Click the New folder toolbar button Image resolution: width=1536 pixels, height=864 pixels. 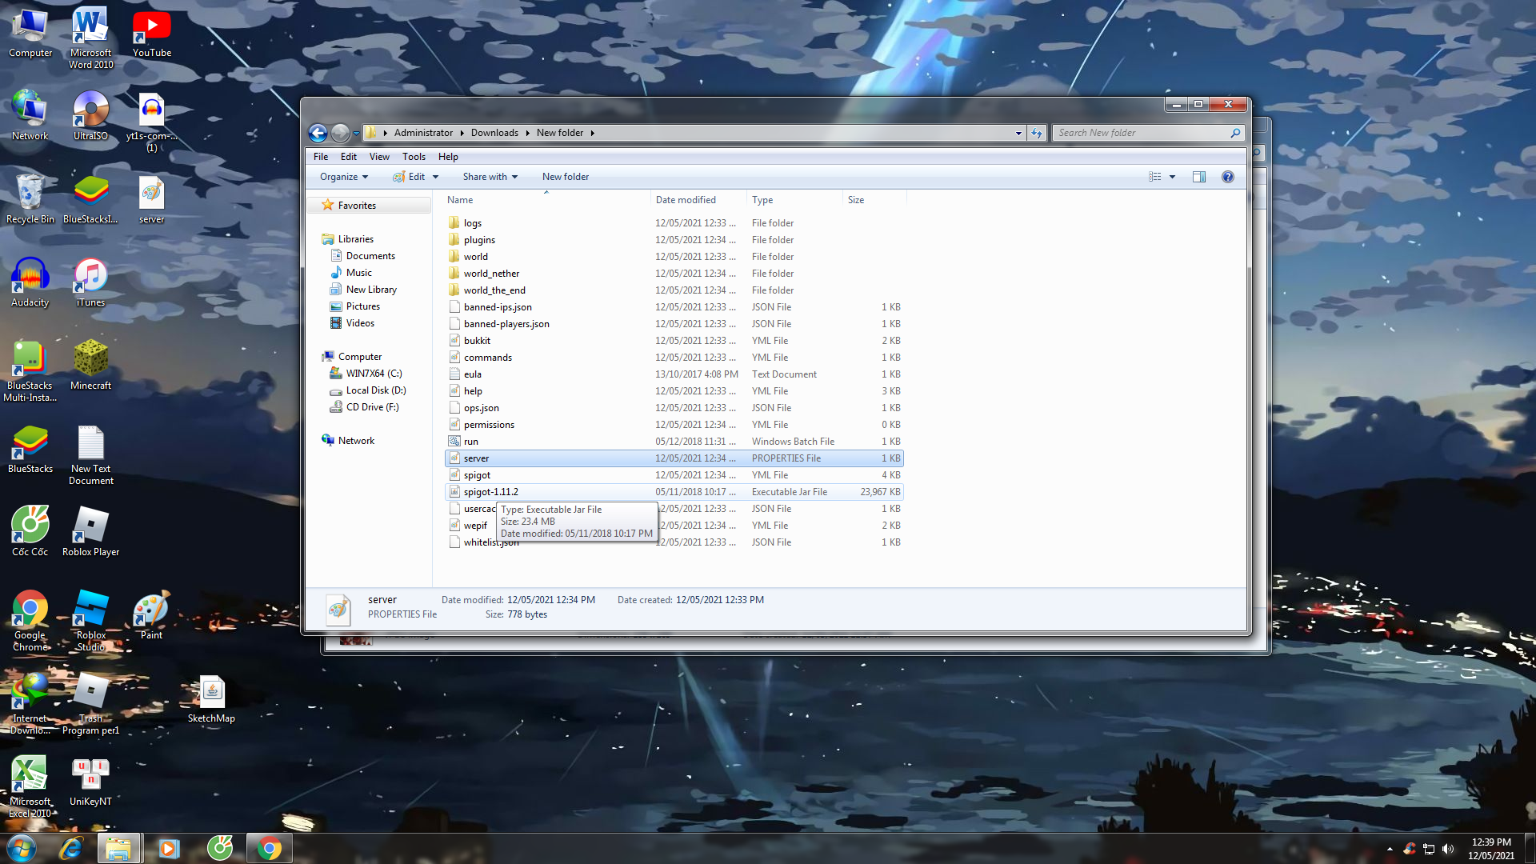coord(565,177)
